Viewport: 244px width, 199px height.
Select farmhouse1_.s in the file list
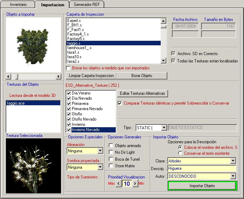79,48
